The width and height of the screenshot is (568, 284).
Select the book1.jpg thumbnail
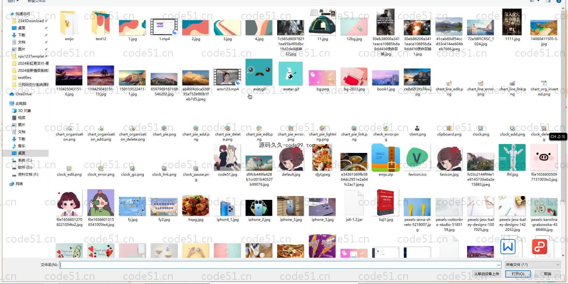(386, 78)
